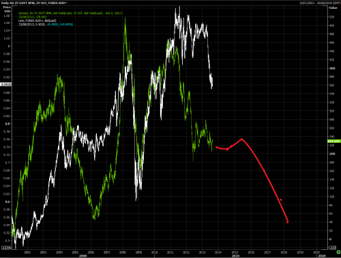Viewport: 341px width, 258px height.
Task: Select the white Line FOREX AUD legend entry
Action: [x=38, y=20]
